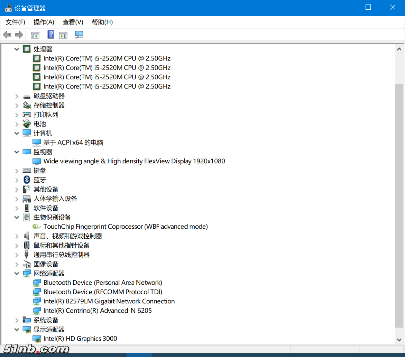Image resolution: width=405 pixels, height=357 pixels.
Task: Expand the 图像设备 category
Action: click(17, 264)
